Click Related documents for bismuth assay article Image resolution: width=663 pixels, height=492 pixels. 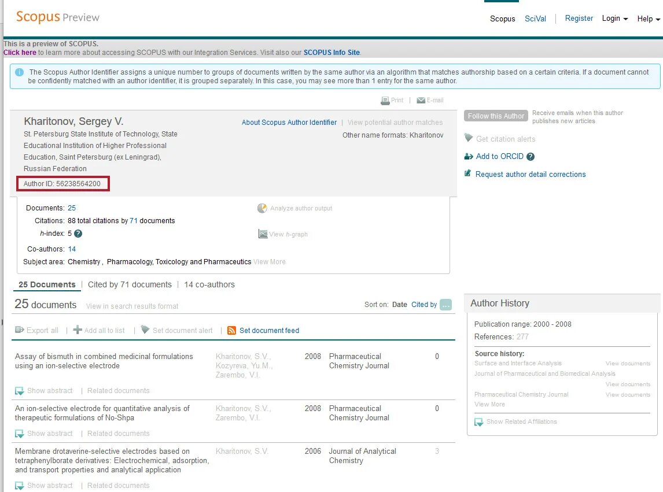tap(119, 391)
